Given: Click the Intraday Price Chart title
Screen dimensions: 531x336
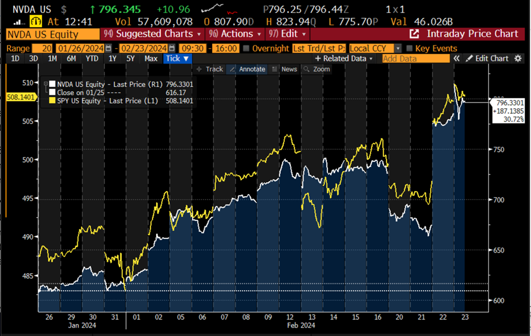Looking at the screenshot, I should pyautogui.click(x=473, y=34).
